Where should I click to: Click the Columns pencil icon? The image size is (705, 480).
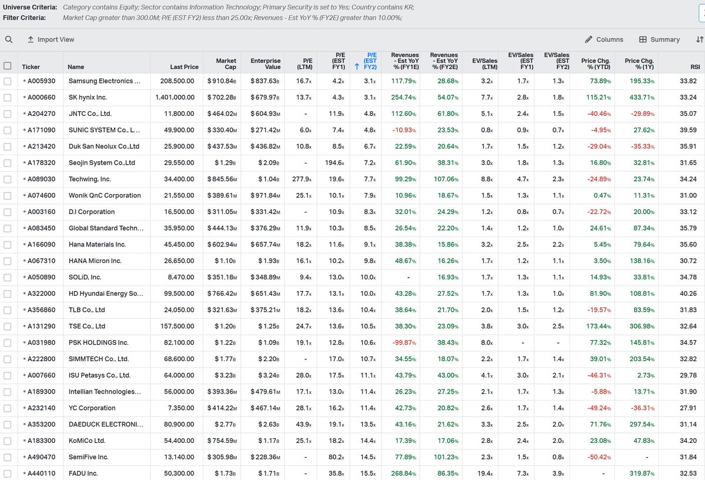tap(589, 39)
